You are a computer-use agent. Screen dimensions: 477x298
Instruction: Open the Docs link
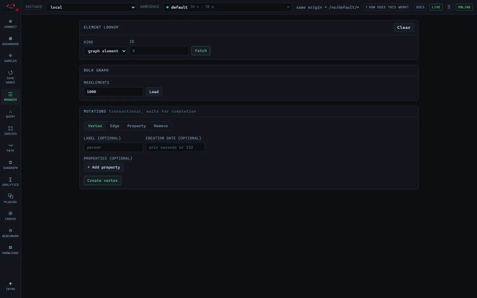point(420,7)
